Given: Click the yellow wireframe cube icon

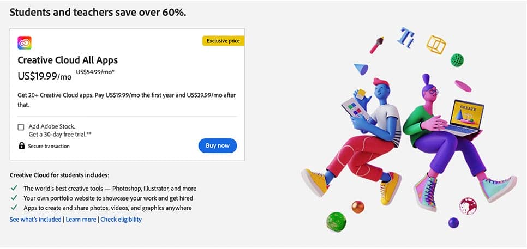Looking at the screenshot, I should pos(436,44).
